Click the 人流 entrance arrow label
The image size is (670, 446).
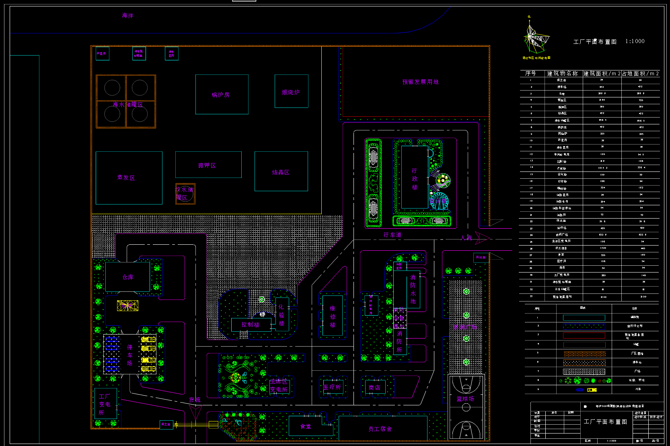tap(467, 238)
